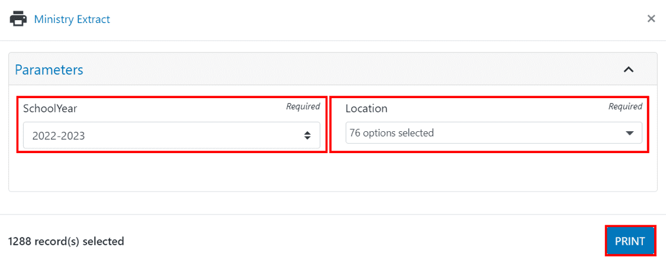The height and width of the screenshot is (263, 666).
Task: Click the blue PRINT button
Action: coord(630,241)
